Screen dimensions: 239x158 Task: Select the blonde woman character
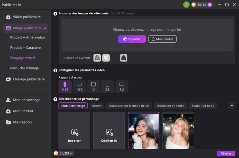(178, 130)
